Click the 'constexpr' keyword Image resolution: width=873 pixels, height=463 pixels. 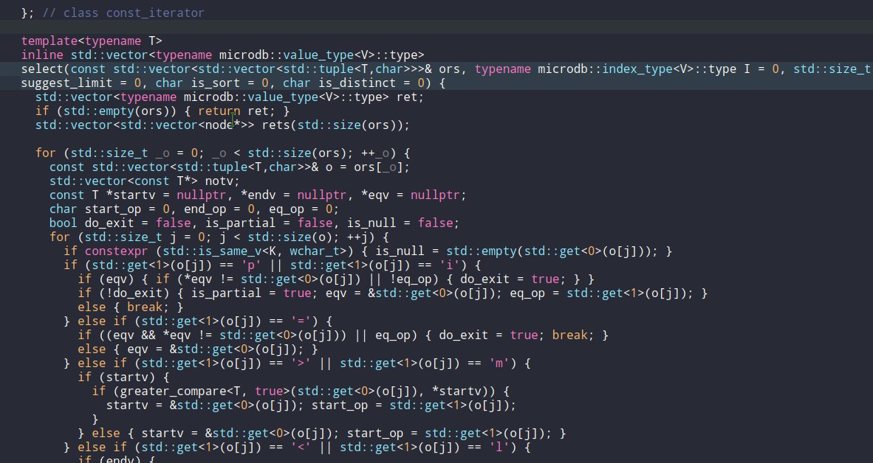point(117,251)
